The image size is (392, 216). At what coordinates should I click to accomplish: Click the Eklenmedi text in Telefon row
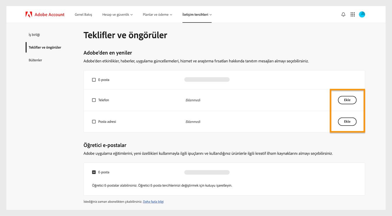193,100
